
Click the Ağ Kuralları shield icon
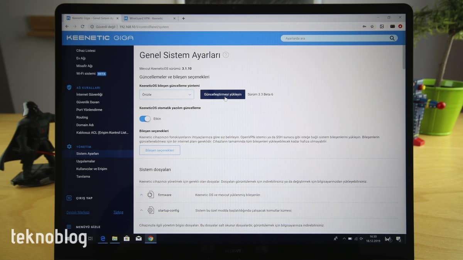tap(69, 88)
